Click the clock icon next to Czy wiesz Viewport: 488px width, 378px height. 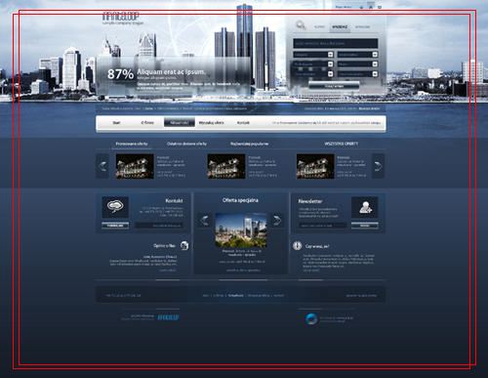point(297,246)
